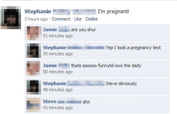Image resolution: width=177 pixels, height=114 pixels.
Task: Open Stephanie's avatar beside 'Steve obviously' comment
Action: pyautogui.click(x=33, y=87)
